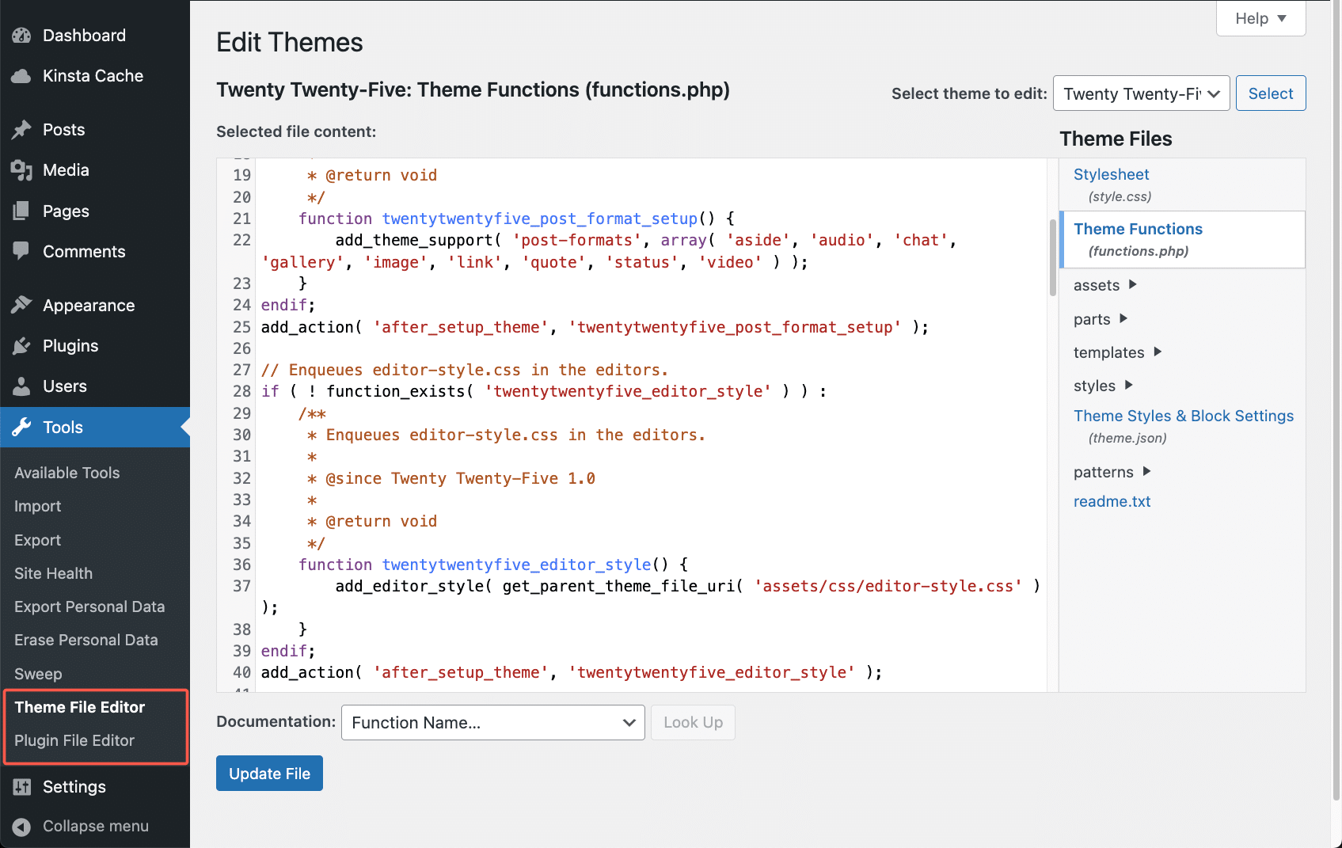Viewport: 1342px width, 848px height.
Task: Click the Users person icon
Action: click(x=21, y=386)
